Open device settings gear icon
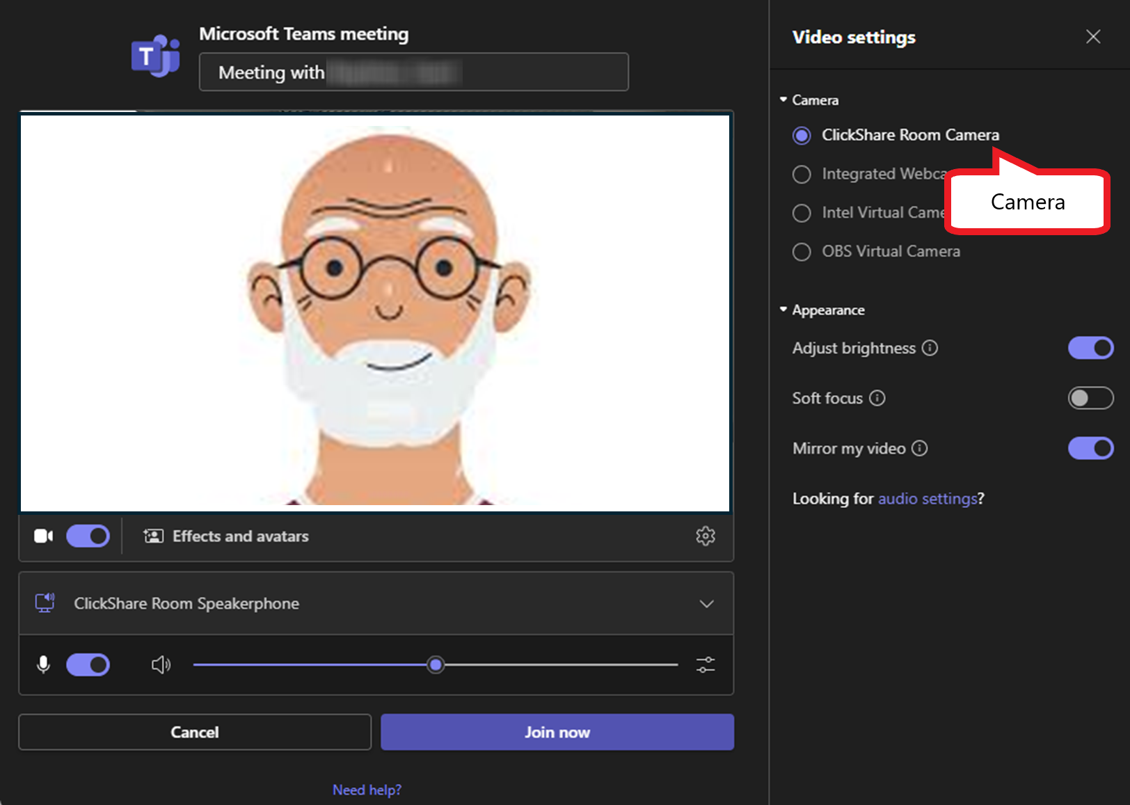 706,536
